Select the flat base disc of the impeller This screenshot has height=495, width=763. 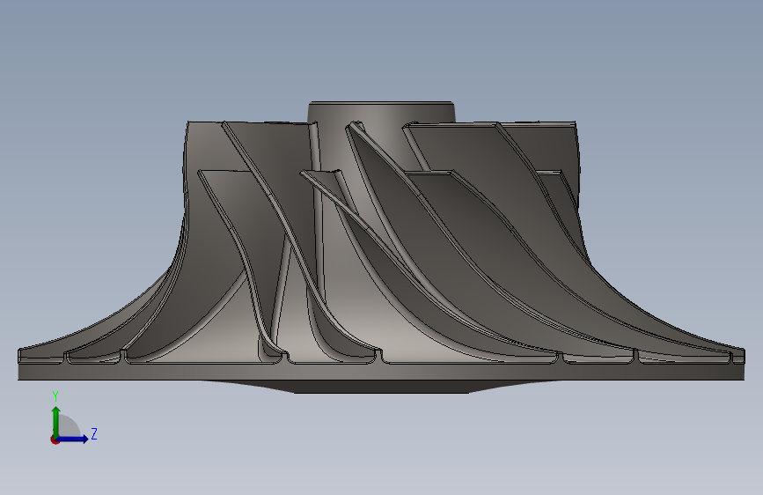tap(381, 372)
